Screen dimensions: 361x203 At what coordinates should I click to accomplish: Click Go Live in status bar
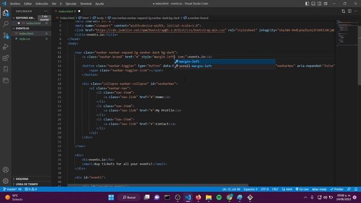[x=302, y=189]
